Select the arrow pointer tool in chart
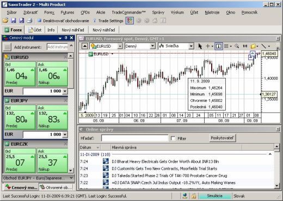Viewport: 283px width, 201px height. 200,46
